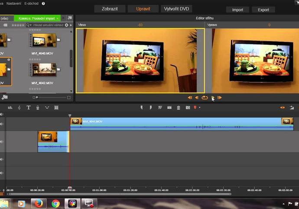Mute the track with the thumbnail clip
This screenshot has width=299, height=209.
pyautogui.click(x=2, y=142)
